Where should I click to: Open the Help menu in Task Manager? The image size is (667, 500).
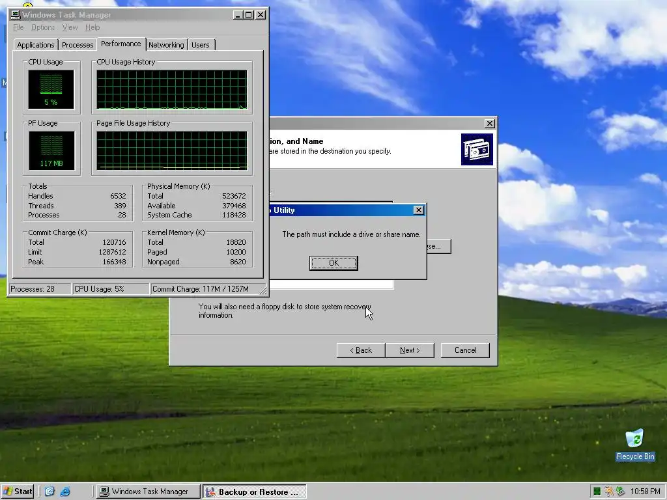pyautogui.click(x=92, y=27)
